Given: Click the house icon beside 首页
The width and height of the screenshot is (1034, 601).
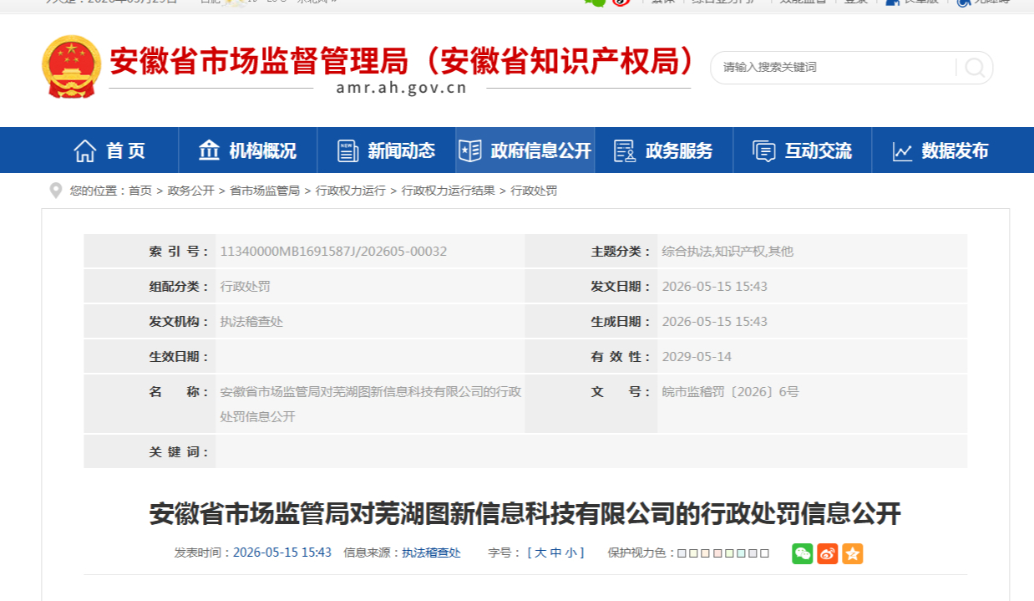Looking at the screenshot, I should point(84,150).
